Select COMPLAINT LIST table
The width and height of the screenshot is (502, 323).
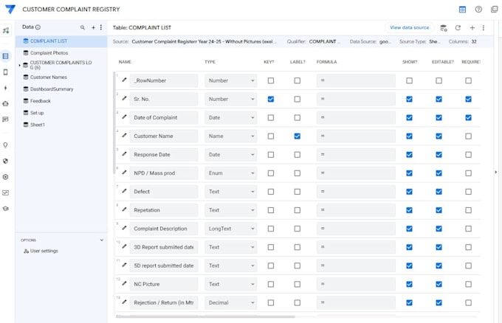pos(61,41)
